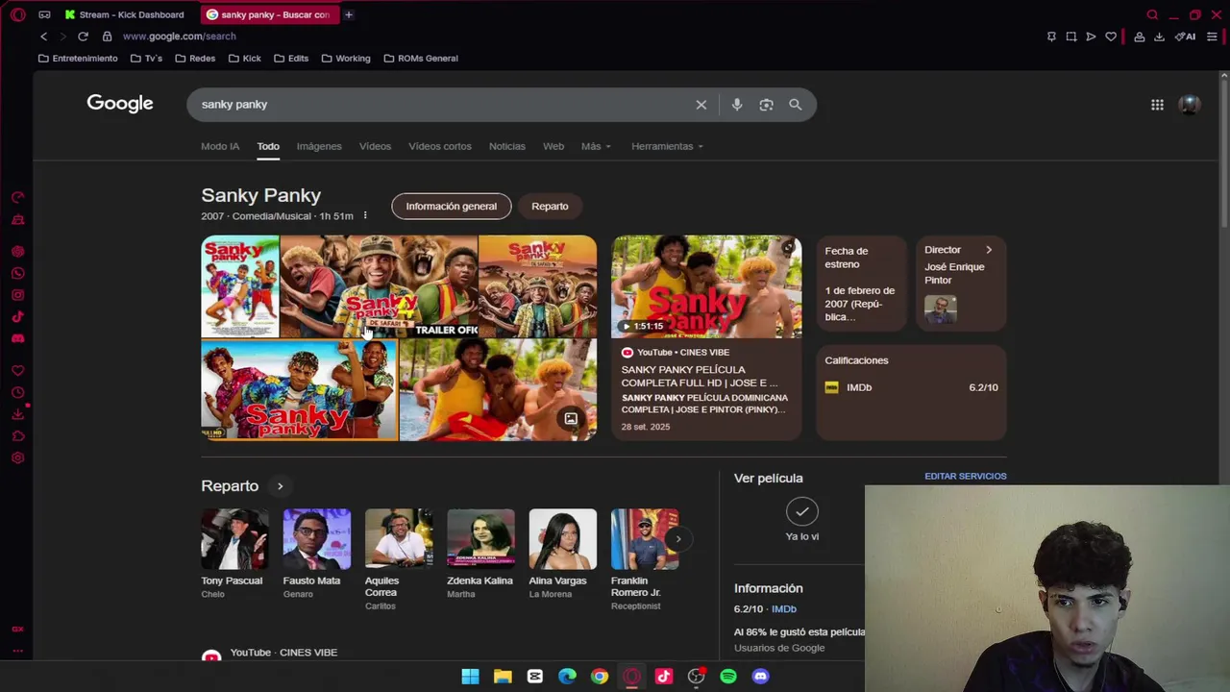
Task: Switch to Modo IA tab
Action: click(x=220, y=146)
